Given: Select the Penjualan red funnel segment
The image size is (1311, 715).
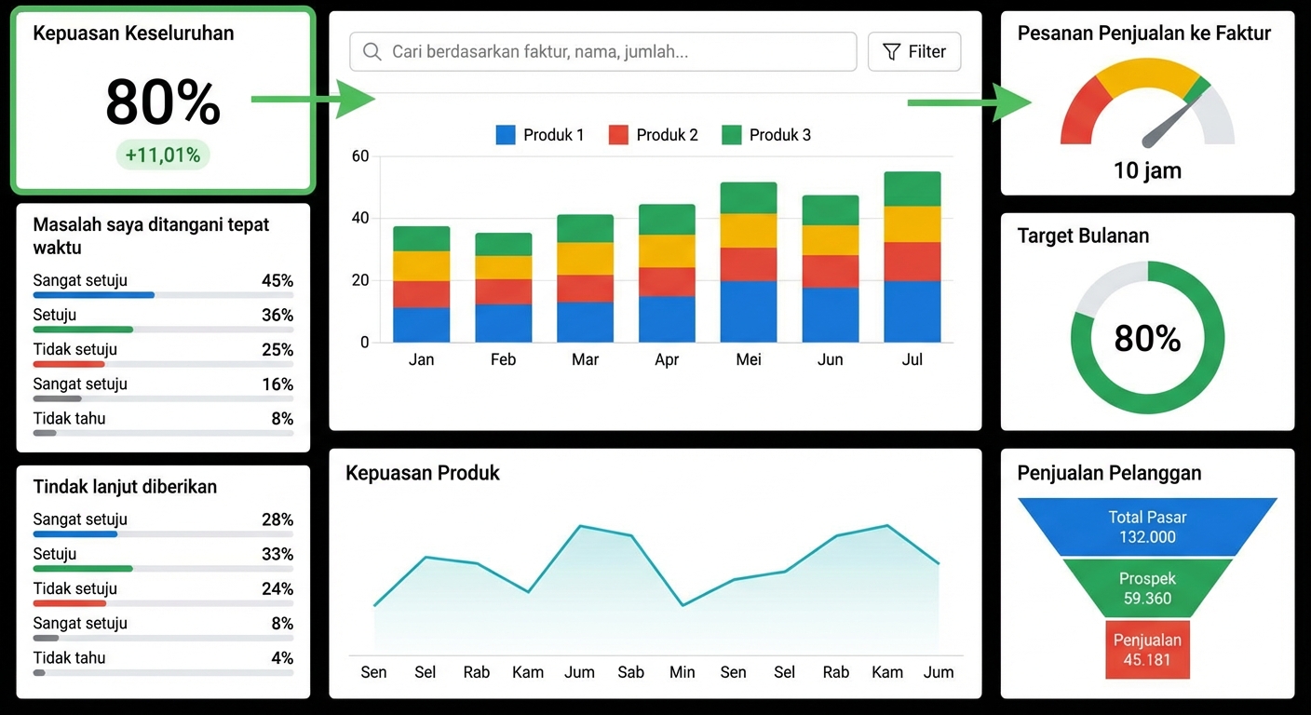Looking at the screenshot, I should point(1147,650).
